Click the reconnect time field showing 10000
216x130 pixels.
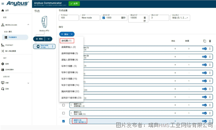coord(138,19)
